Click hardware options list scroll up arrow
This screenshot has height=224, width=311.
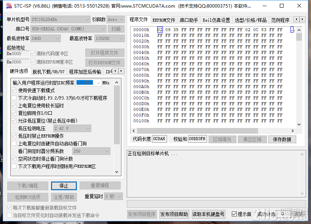(x=116, y=82)
